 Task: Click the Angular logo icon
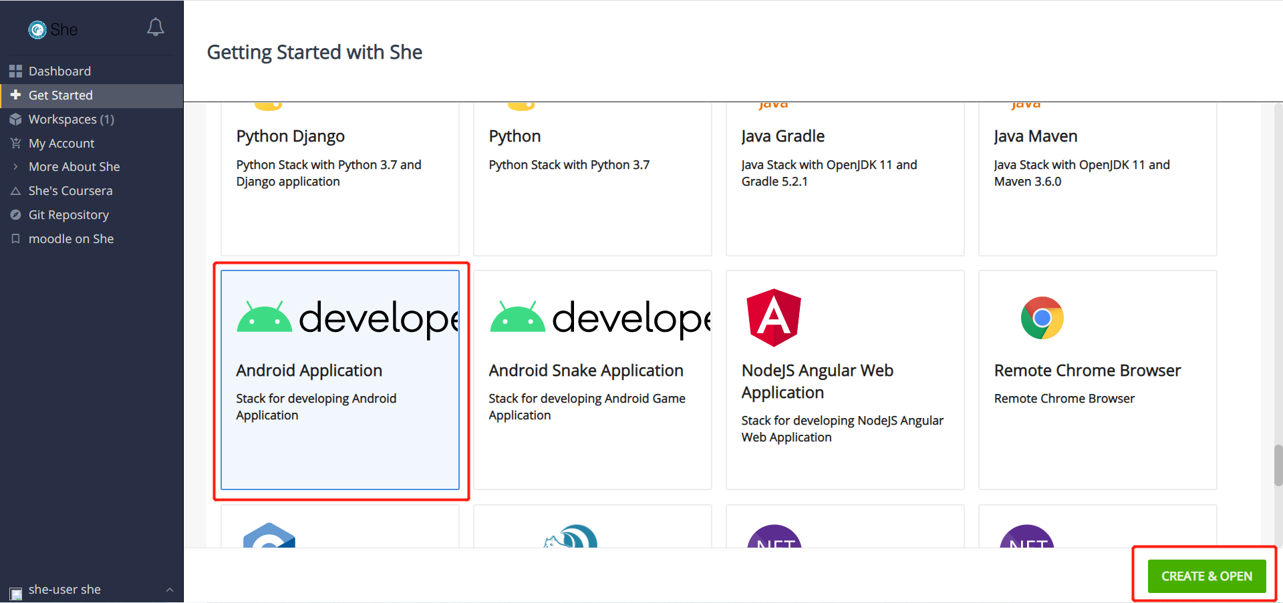(x=774, y=318)
